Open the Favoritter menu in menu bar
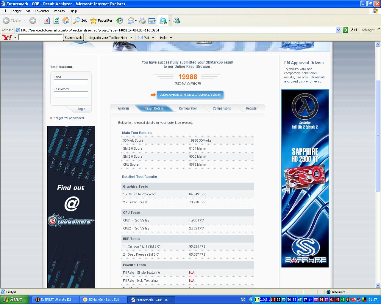The image size is (381, 304). pos(42,11)
